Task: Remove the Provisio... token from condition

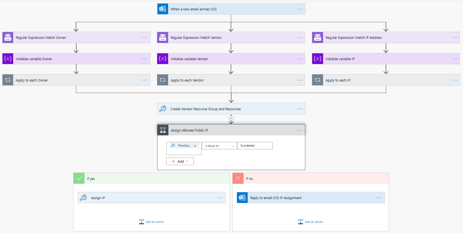Action: click(195, 146)
